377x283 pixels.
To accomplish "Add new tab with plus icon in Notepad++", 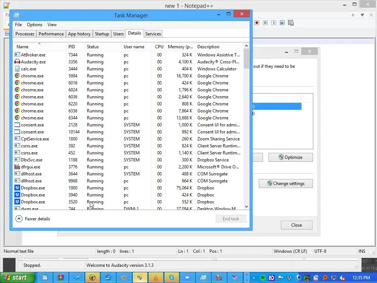I will coord(353,15).
